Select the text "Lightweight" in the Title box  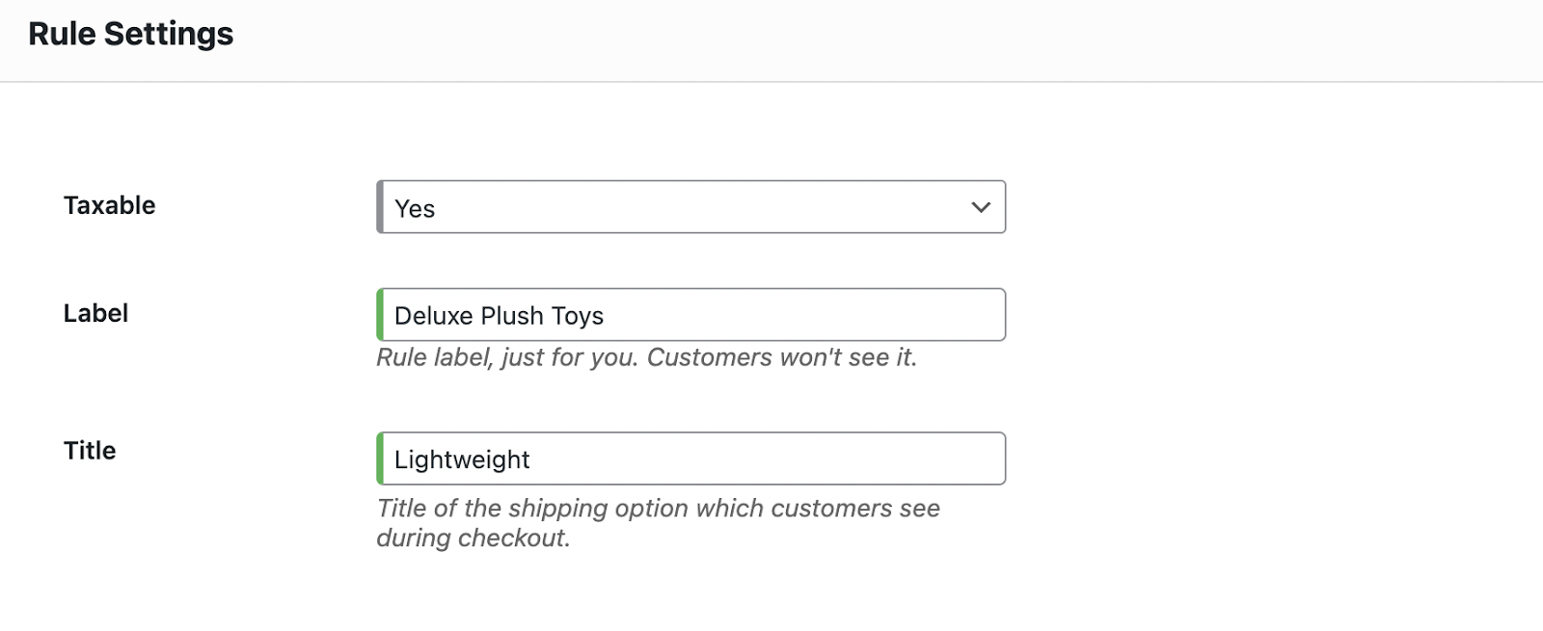click(x=461, y=460)
